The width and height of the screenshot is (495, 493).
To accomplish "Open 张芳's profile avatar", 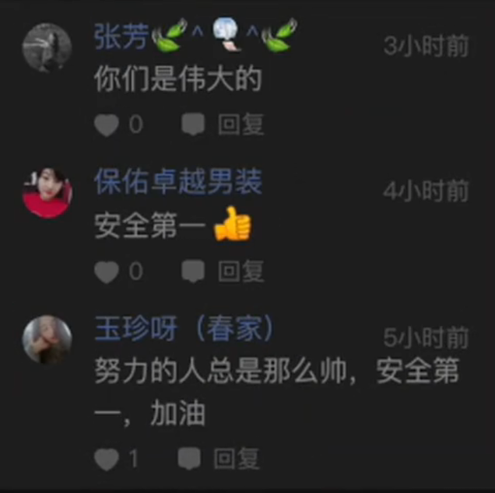I will click(47, 47).
